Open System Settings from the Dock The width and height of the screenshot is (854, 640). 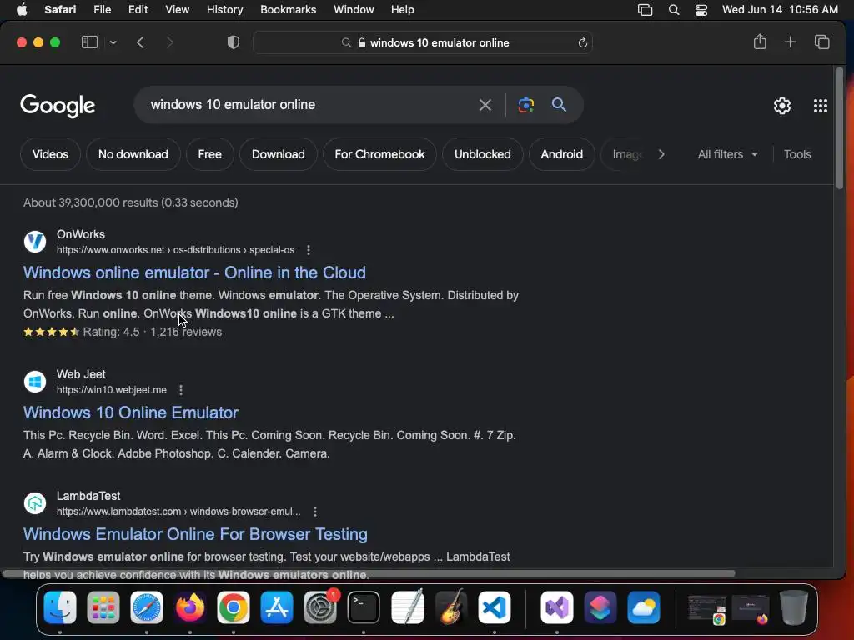[320, 607]
